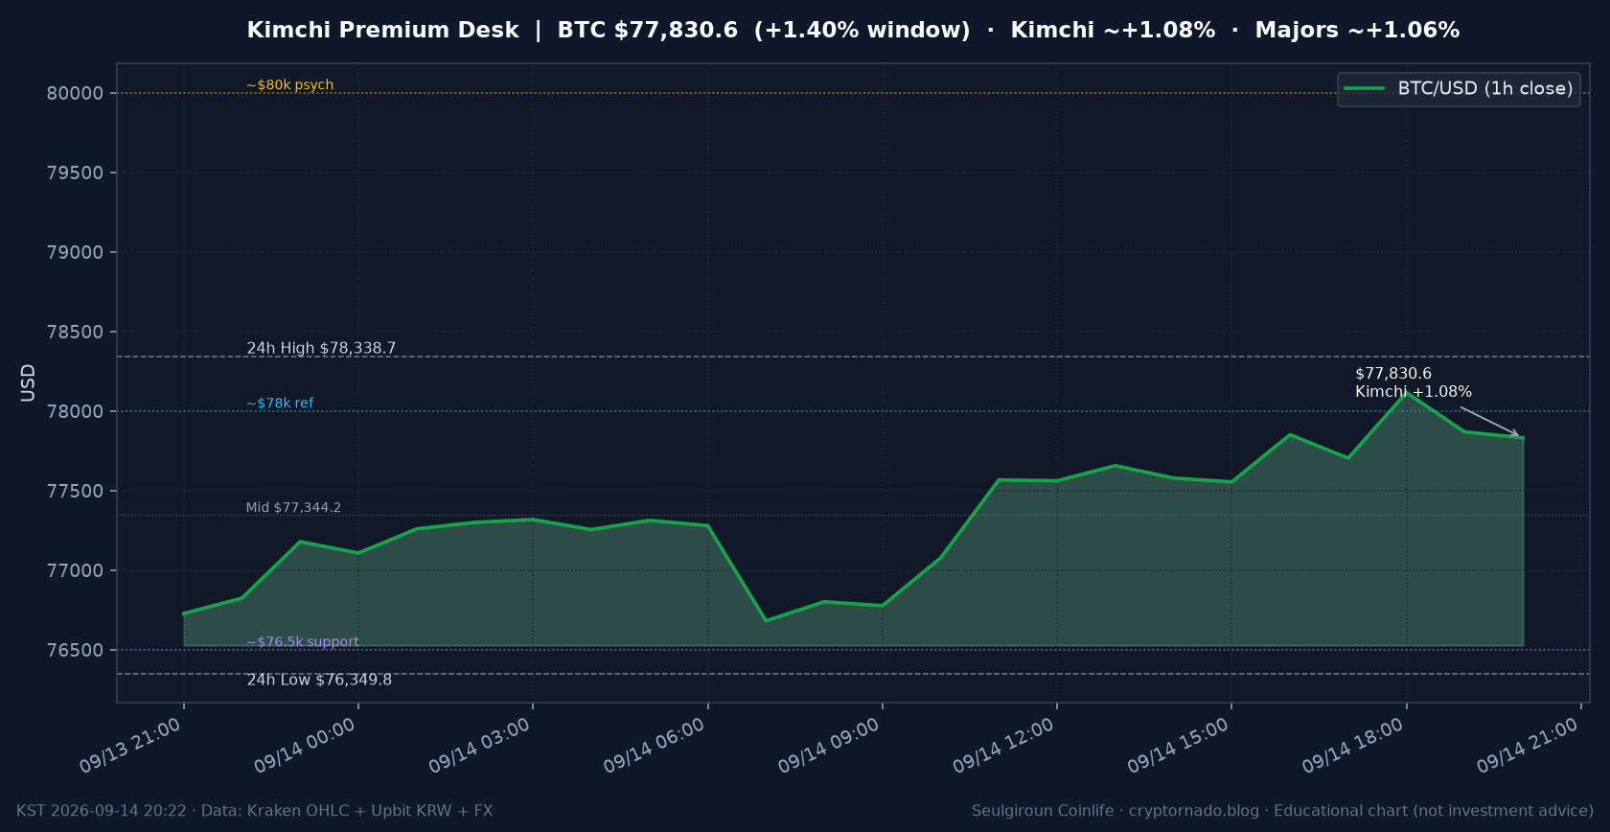
Task: Click the y-axis tick '77000'
Action: tap(75, 570)
